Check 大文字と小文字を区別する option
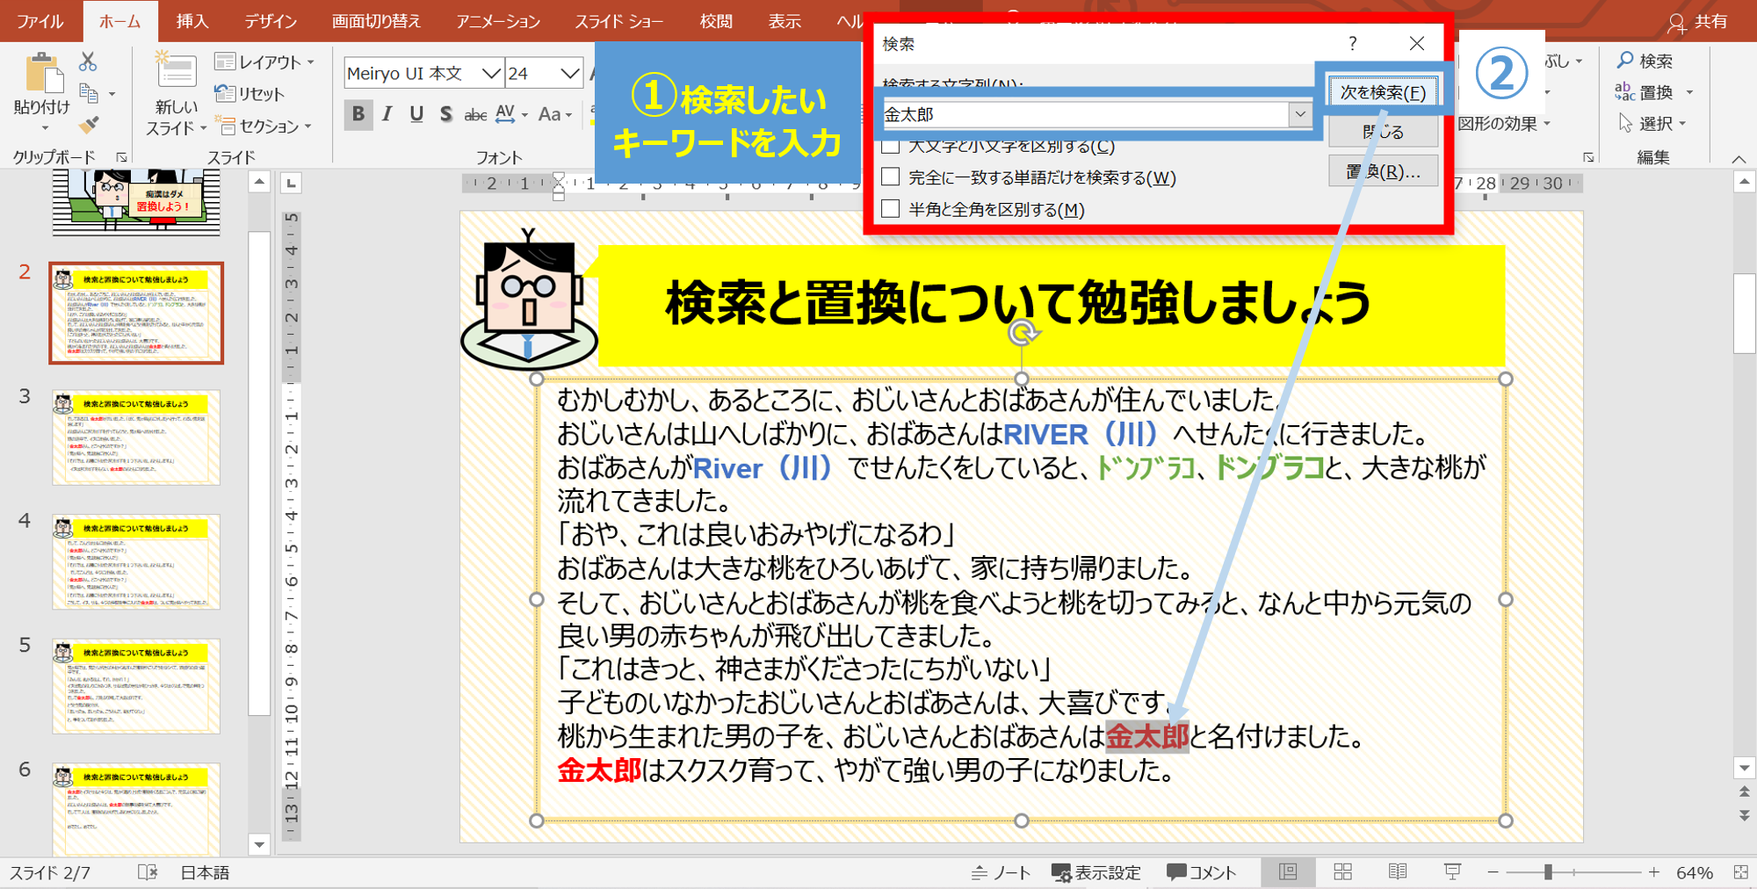Image resolution: width=1757 pixels, height=889 pixels. coord(891,147)
